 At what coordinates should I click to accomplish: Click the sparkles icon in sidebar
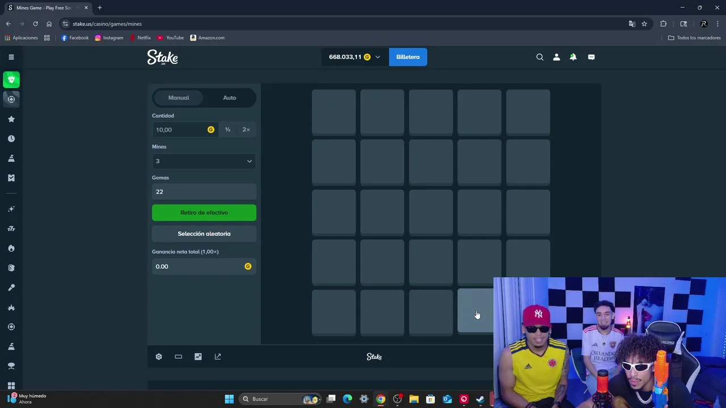click(11, 209)
